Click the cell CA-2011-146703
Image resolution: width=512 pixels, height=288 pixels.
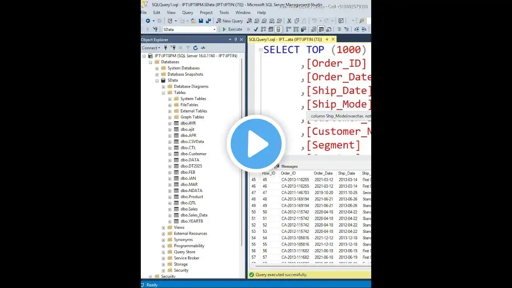(x=295, y=193)
